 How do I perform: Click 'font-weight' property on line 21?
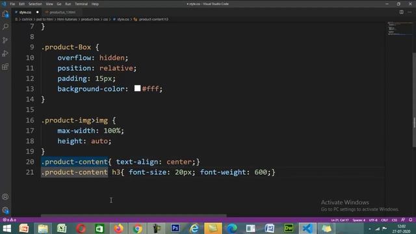(x=223, y=172)
